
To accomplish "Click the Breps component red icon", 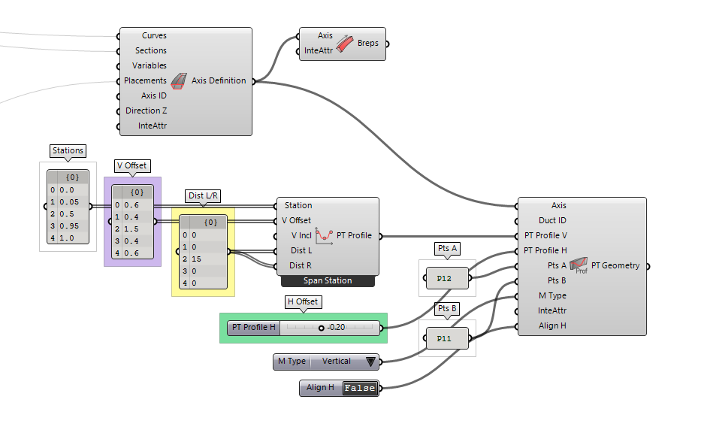I will (345, 44).
